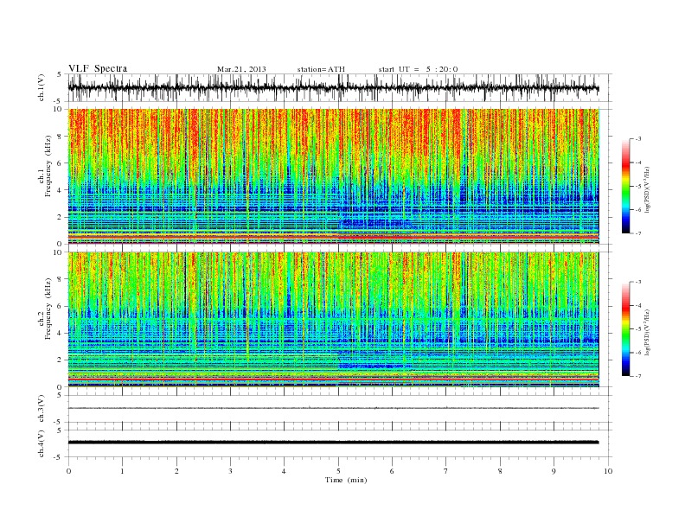Viewport: 685px width, 529px height.
Task: Click the ch.2 color bar "log(PSD)(V²/Hz)" label
Action: (648, 332)
